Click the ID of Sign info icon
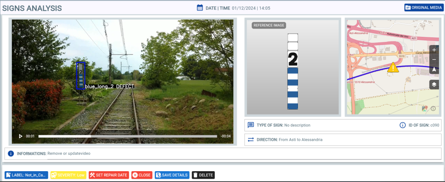Image resolution: width=445 pixels, height=182 pixels. pyautogui.click(x=402, y=125)
